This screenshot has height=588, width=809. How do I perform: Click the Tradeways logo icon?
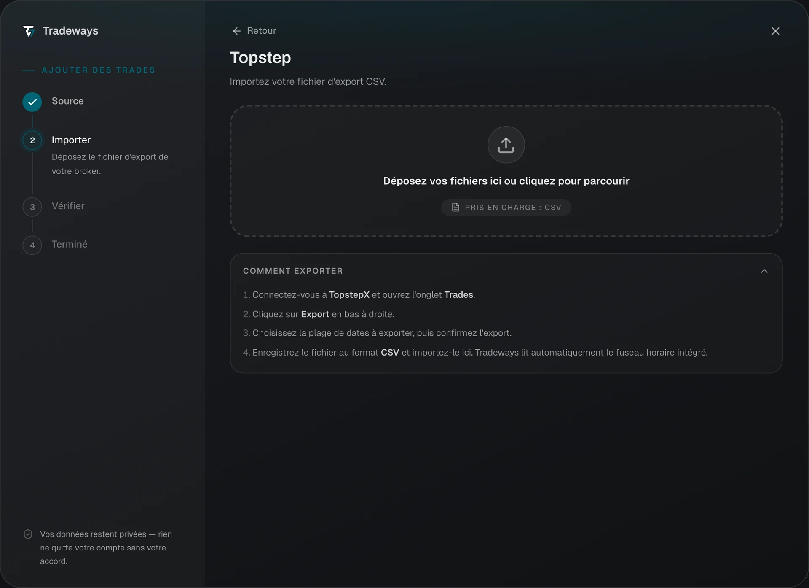(29, 31)
